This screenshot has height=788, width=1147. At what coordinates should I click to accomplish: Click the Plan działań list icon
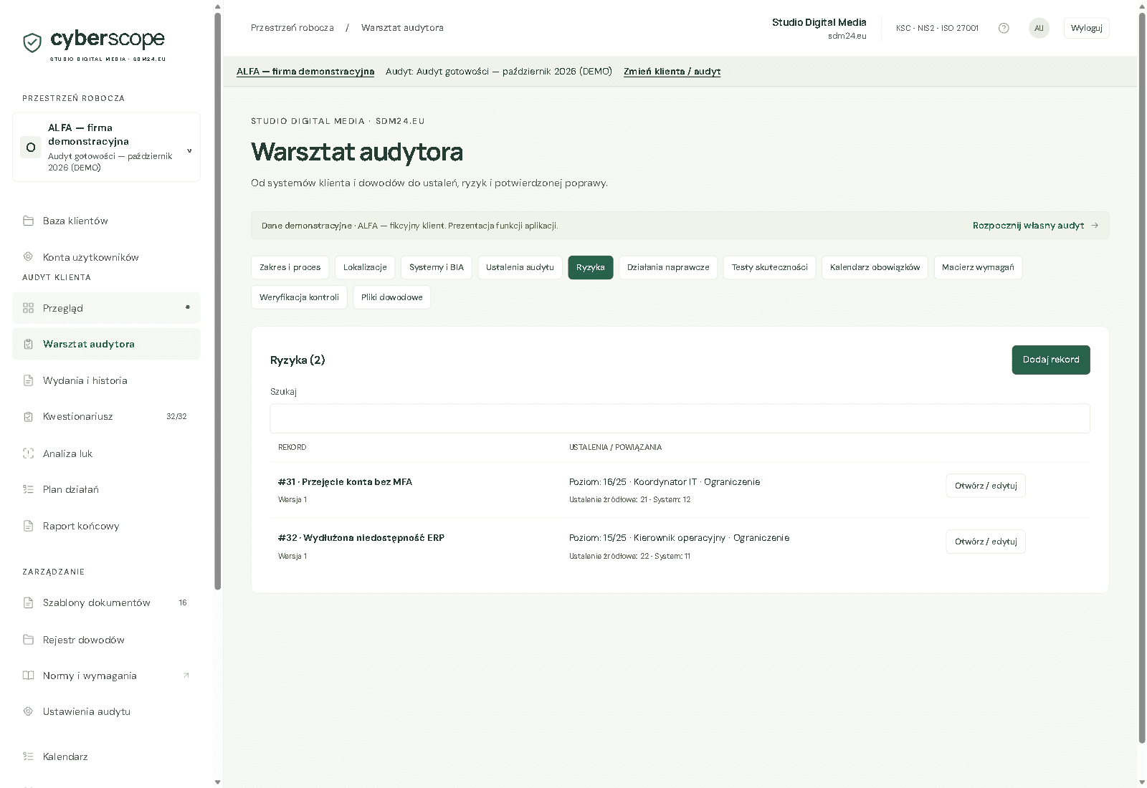click(x=29, y=489)
